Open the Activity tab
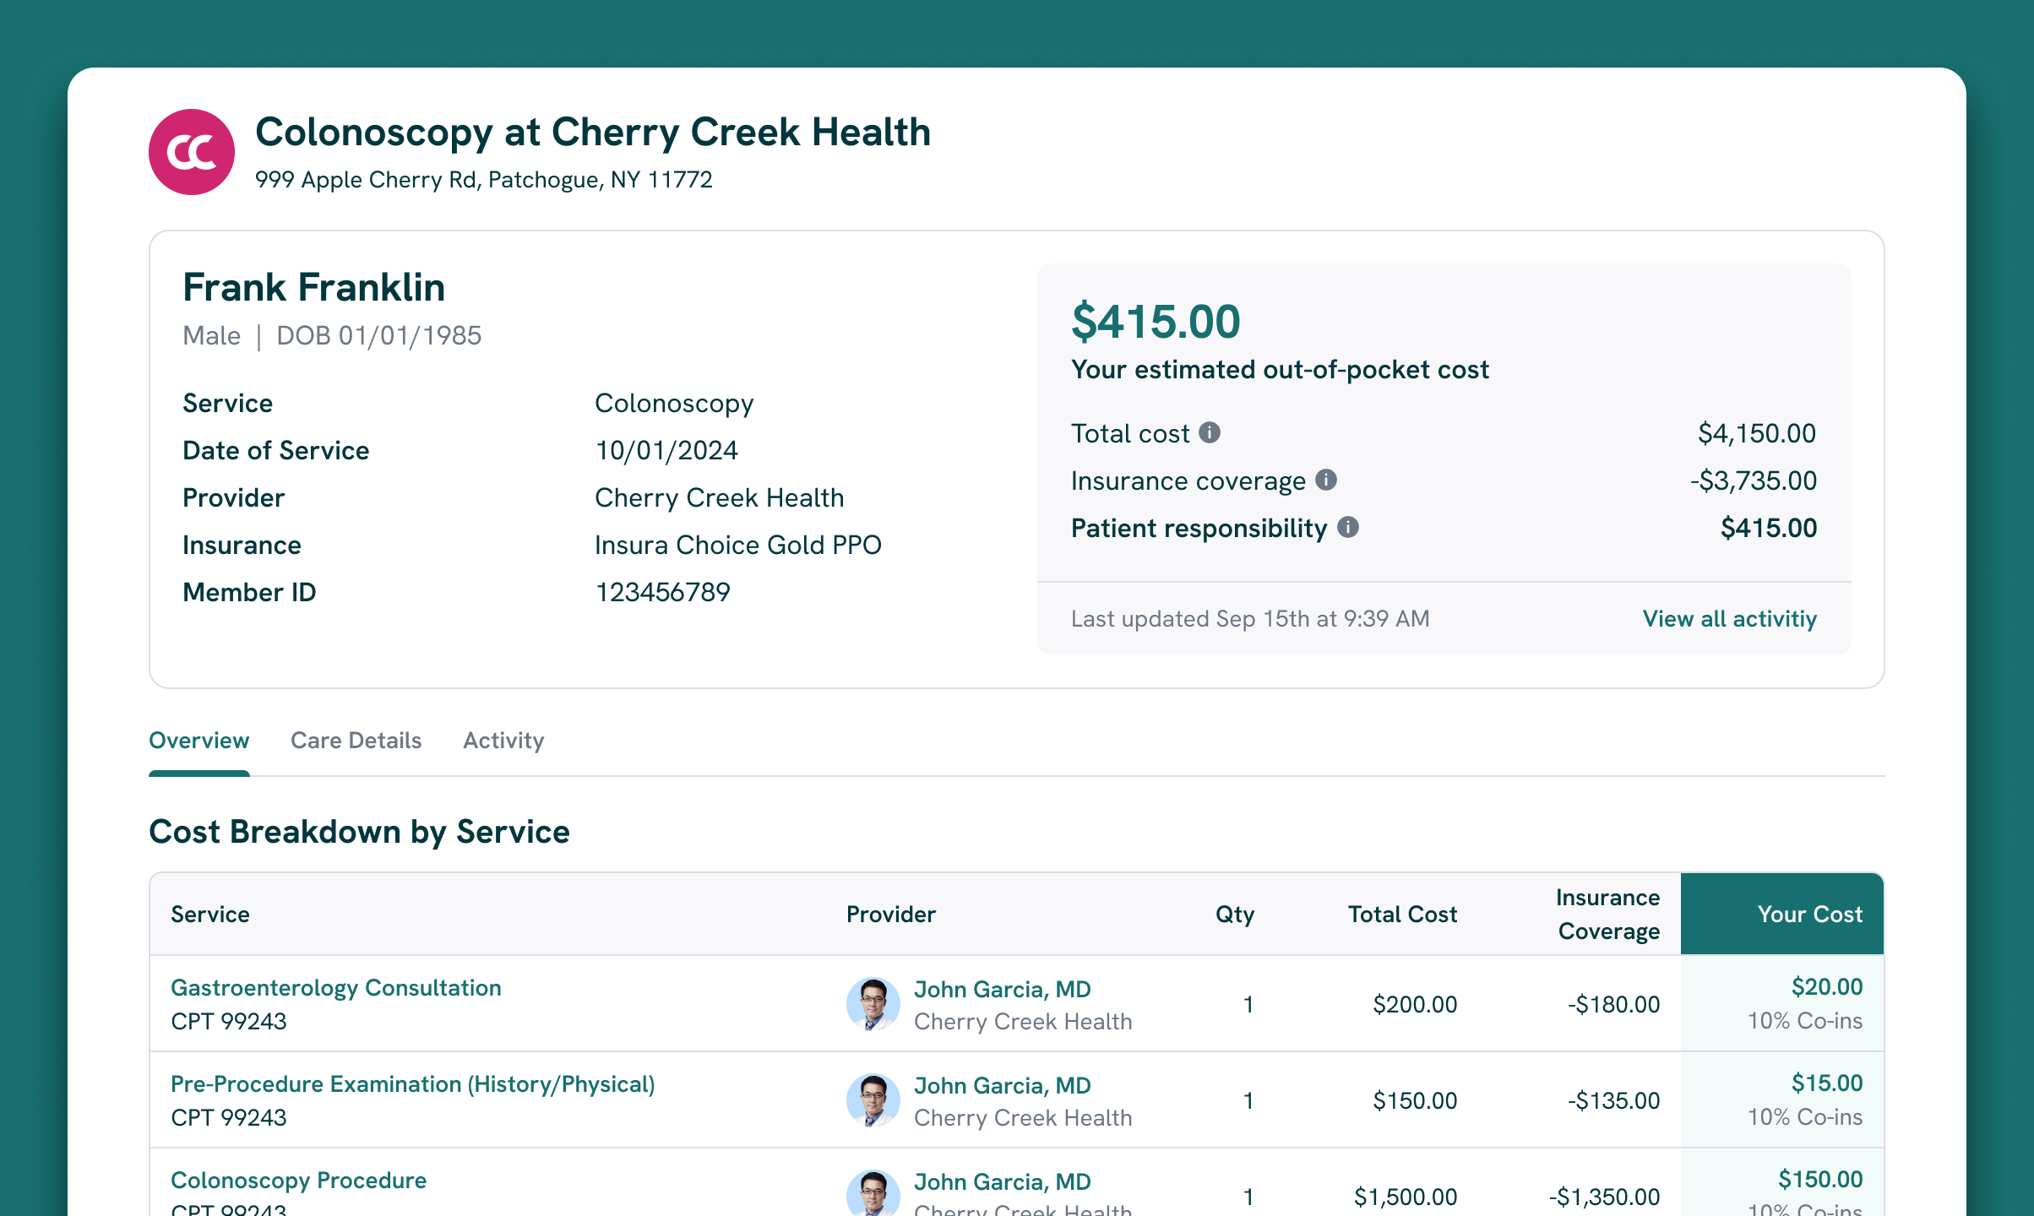2034x1216 pixels. coord(503,741)
